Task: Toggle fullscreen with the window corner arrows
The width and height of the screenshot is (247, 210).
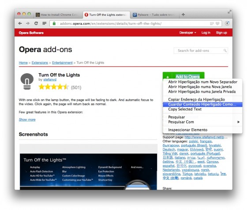Action: [x=229, y=12]
